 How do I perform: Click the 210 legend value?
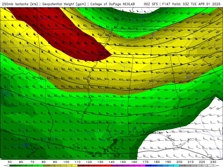[191, 162]
